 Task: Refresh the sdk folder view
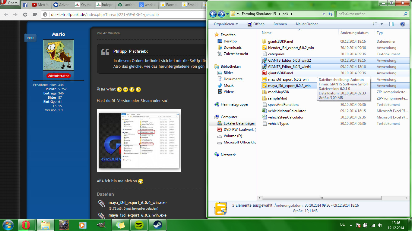click(331, 14)
